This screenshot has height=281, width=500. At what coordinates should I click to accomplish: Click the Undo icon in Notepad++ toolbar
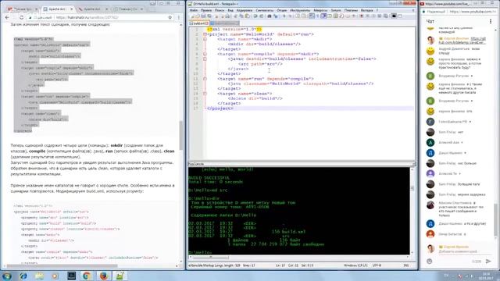coord(255,16)
